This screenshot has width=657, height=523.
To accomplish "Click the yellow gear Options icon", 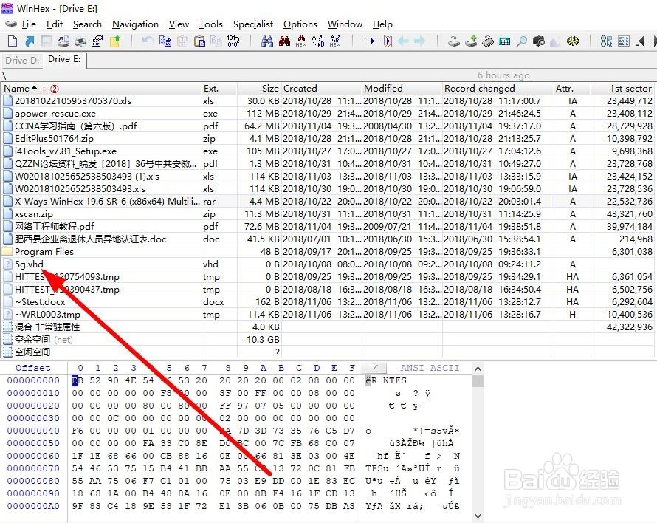I will click(573, 41).
